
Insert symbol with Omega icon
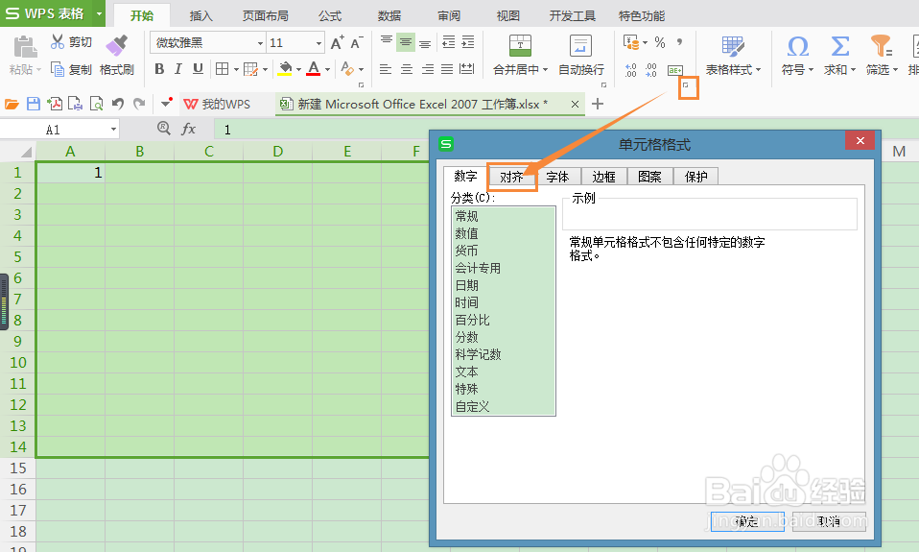point(798,46)
